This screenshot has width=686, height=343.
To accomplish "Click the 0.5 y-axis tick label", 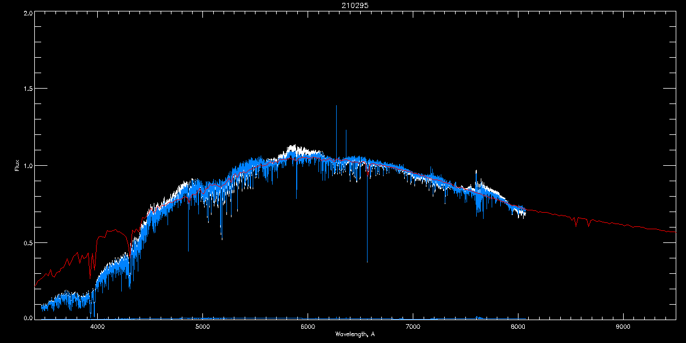I will (x=27, y=242).
